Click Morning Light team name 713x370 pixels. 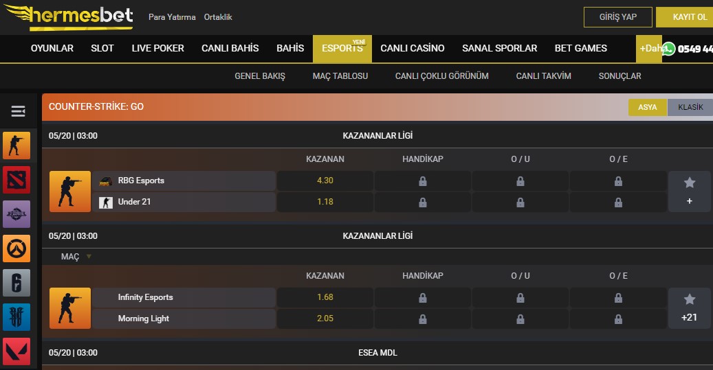point(143,319)
